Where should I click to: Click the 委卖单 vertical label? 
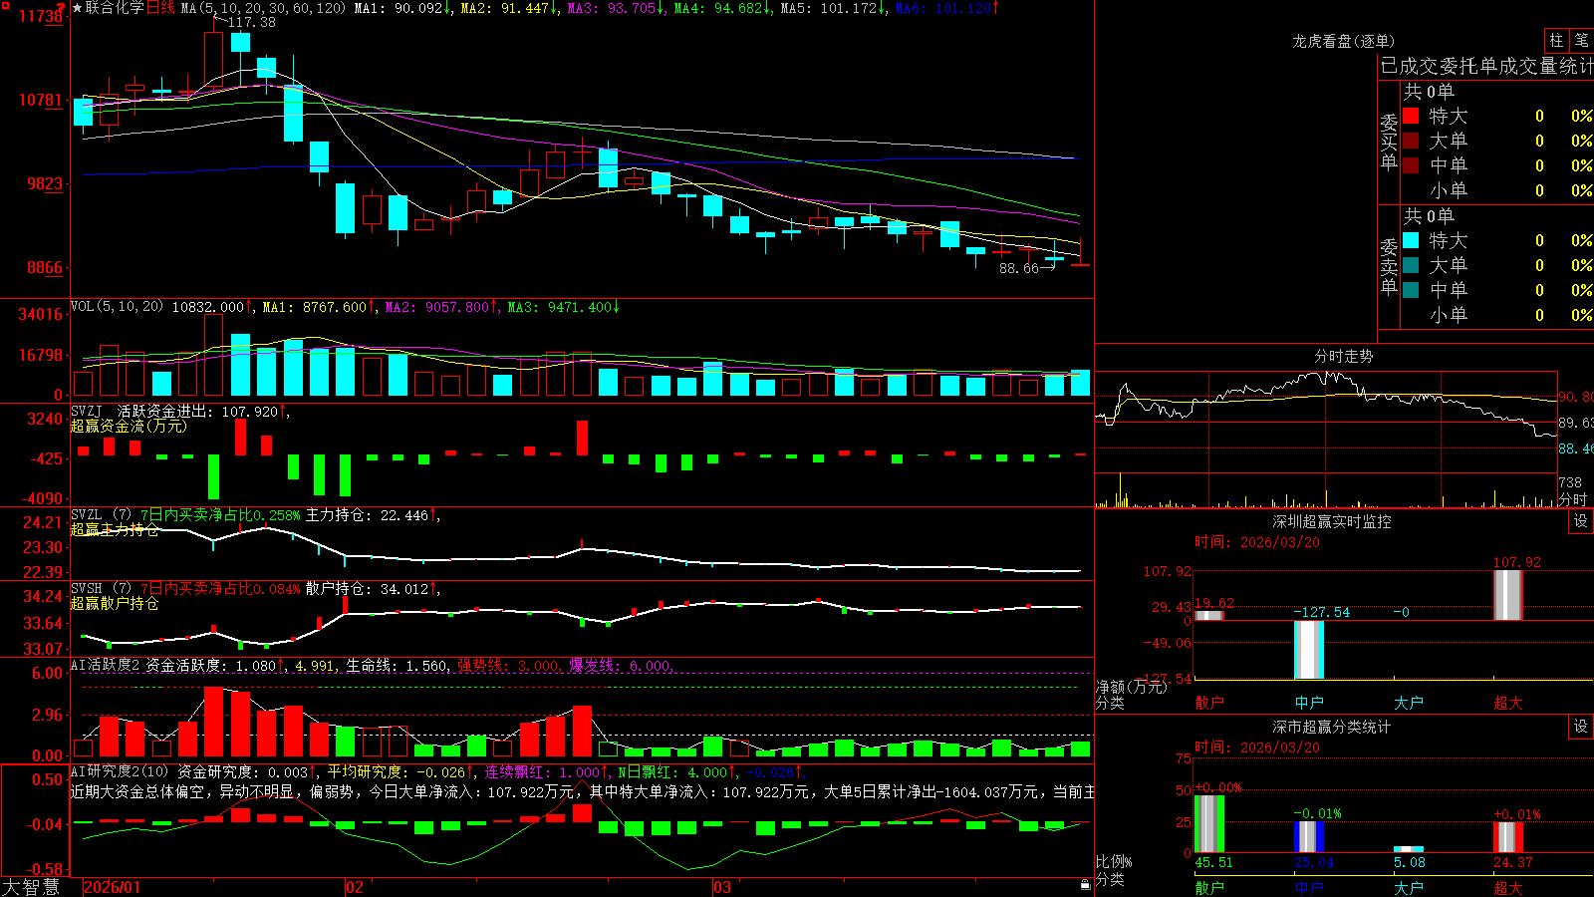(x=1389, y=266)
